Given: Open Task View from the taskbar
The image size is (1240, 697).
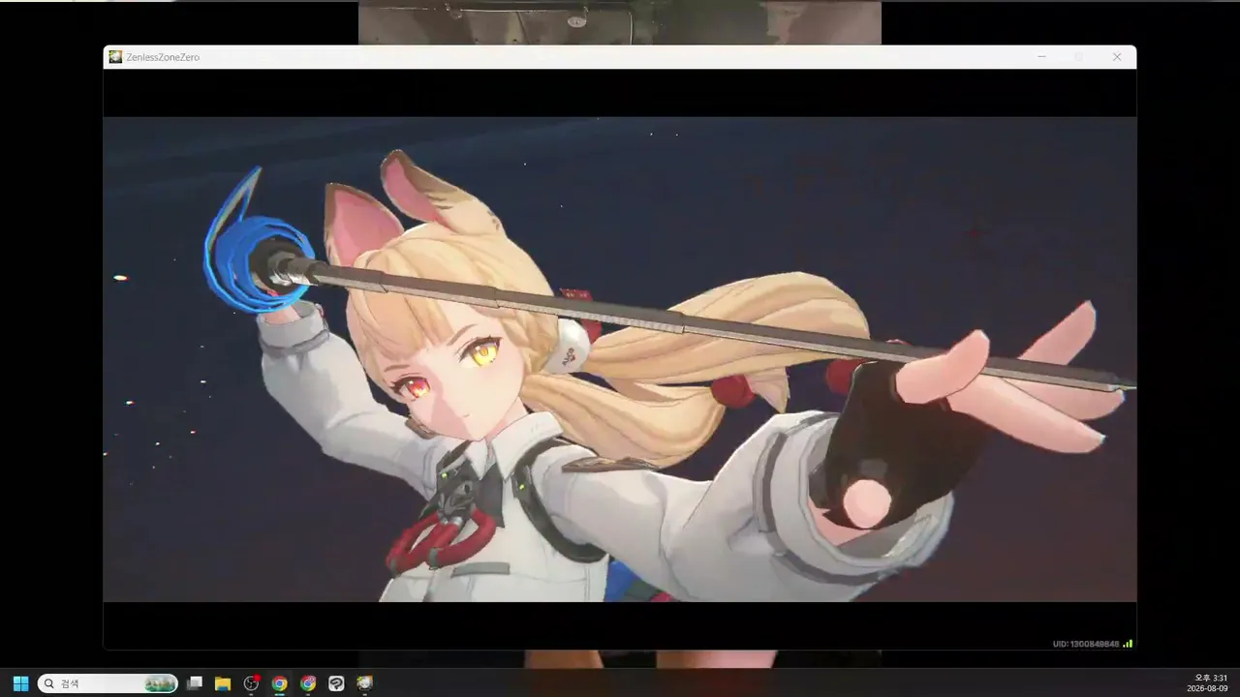Looking at the screenshot, I should (195, 683).
